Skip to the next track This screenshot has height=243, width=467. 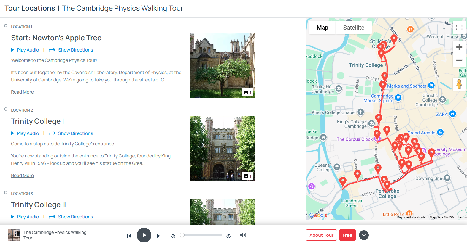pyautogui.click(x=159, y=236)
